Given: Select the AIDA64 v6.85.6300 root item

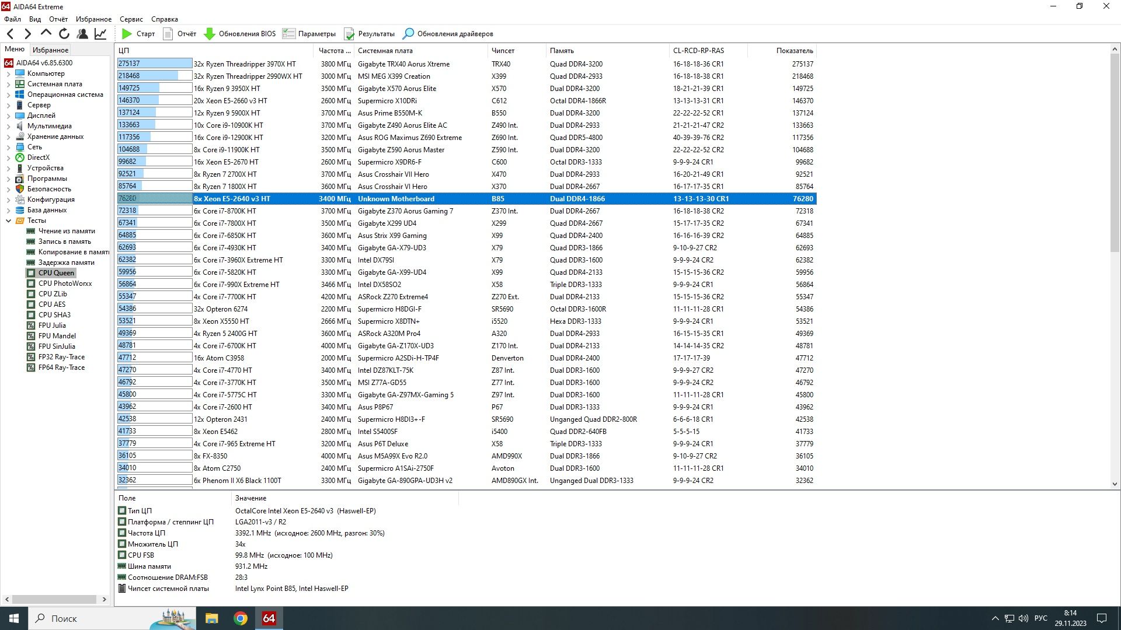Looking at the screenshot, I should pos(39,63).
